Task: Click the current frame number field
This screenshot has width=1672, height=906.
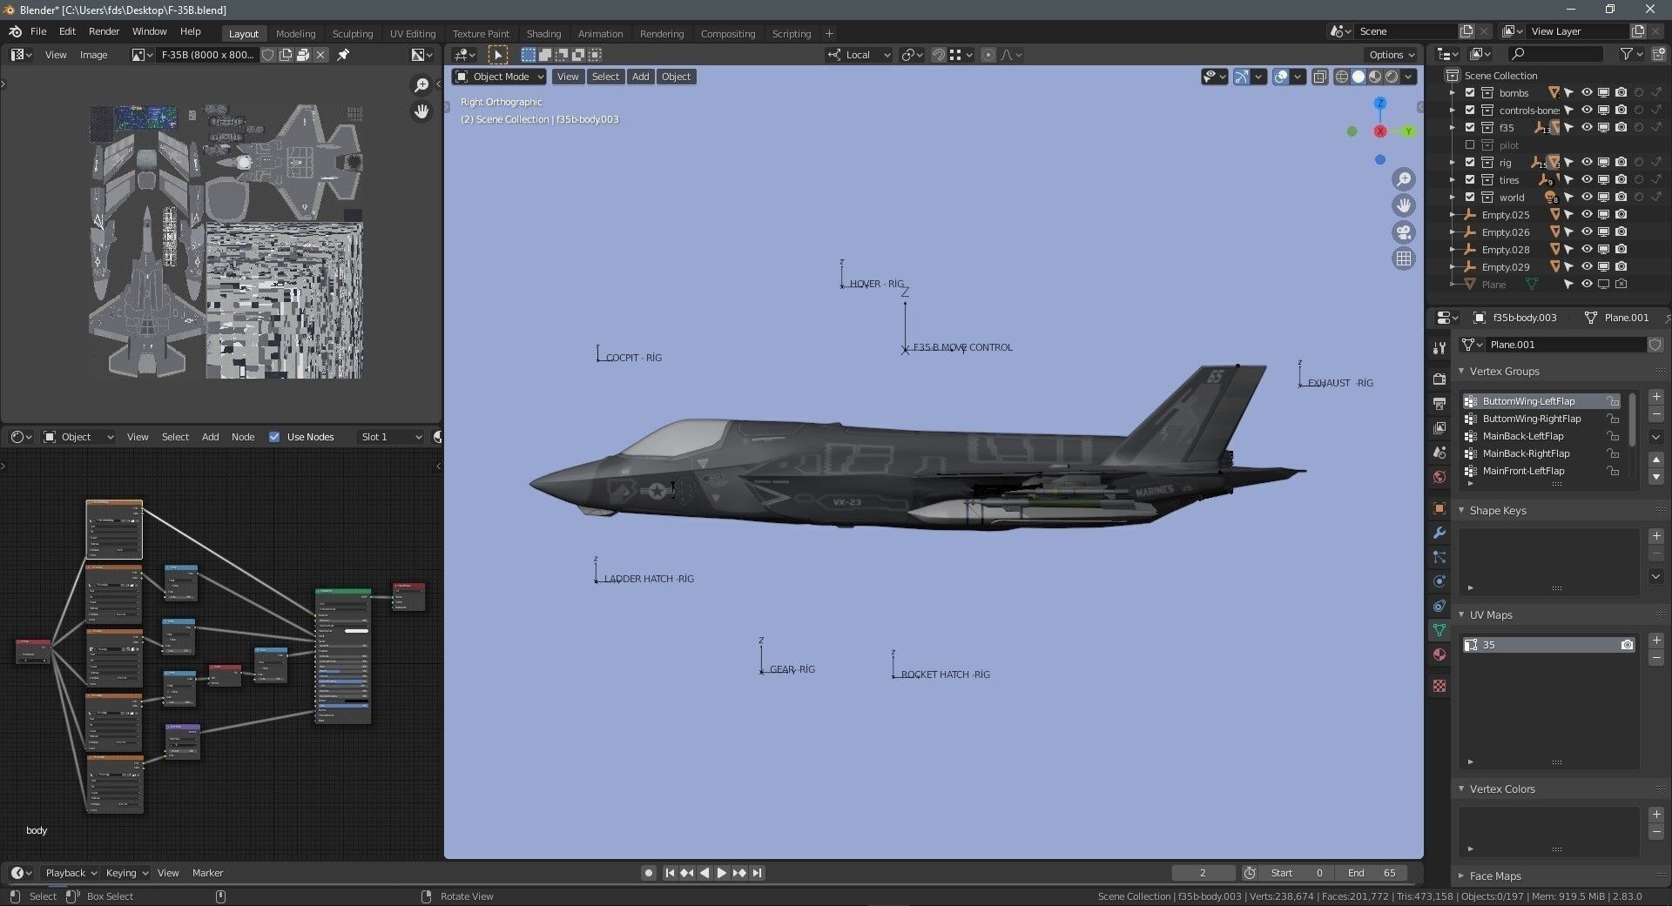Action: pos(1203,873)
